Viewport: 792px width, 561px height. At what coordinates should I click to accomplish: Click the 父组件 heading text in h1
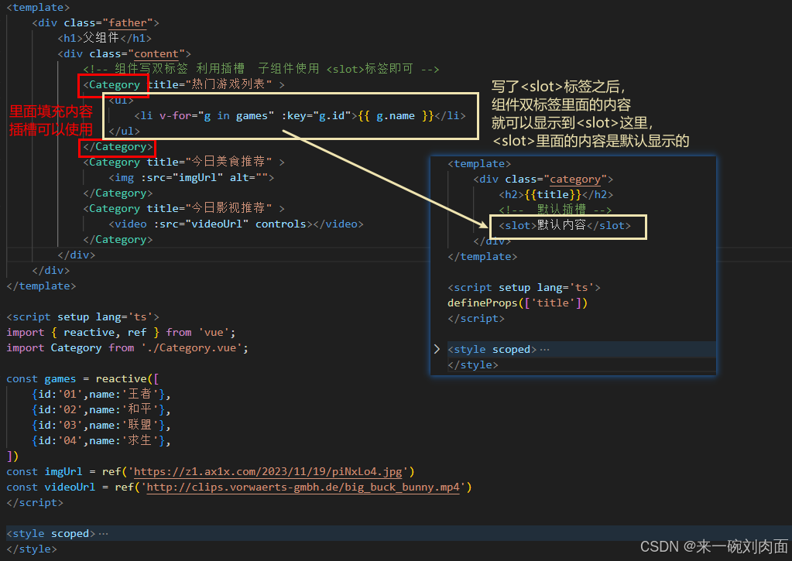click(101, 38)
